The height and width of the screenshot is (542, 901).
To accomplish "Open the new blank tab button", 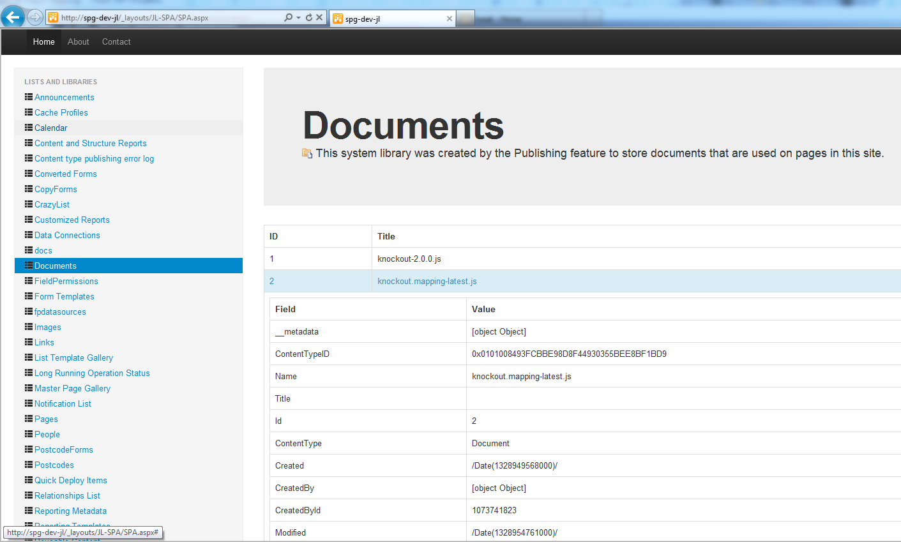I will pos(466,19).
